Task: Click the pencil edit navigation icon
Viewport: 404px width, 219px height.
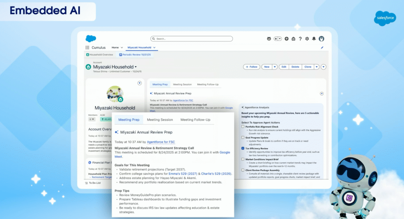Action: tap(322, 48)
